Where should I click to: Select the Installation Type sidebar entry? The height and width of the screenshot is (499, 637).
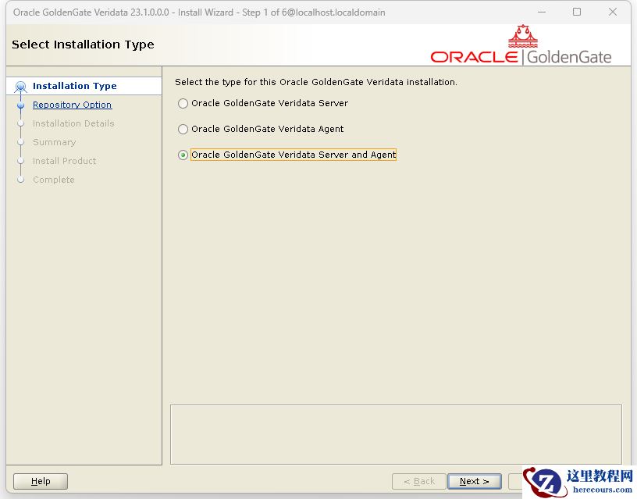click(x=75, y=86)
